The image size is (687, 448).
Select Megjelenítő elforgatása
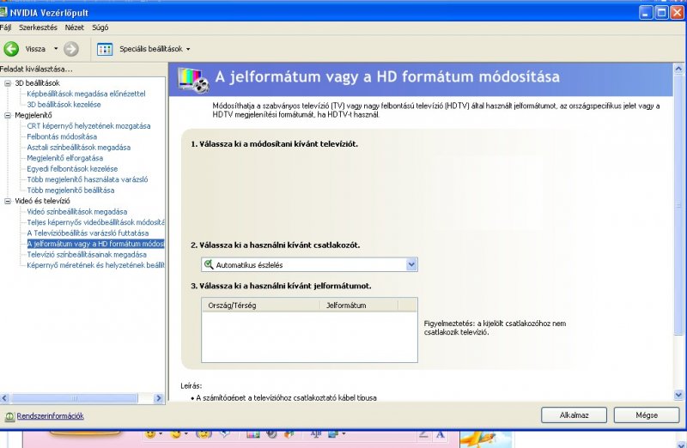tap(65, 158)
